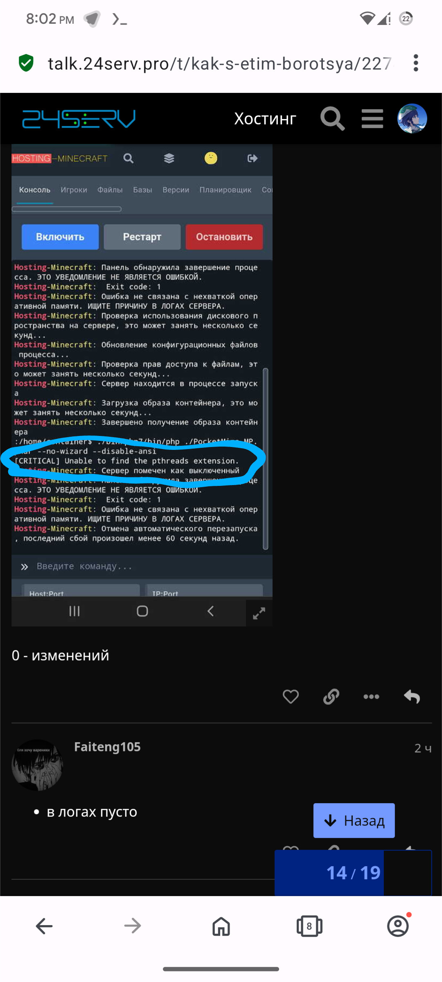Expand the console screenshot image

click(x=259, y=613)
